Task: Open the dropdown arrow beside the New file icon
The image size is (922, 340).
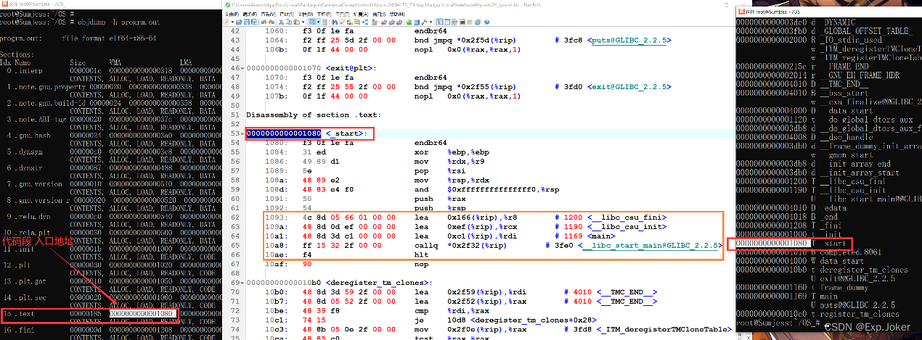Action: point(232,22)
